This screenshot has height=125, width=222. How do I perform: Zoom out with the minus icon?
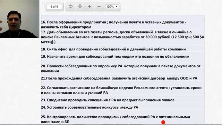(99, 7)
